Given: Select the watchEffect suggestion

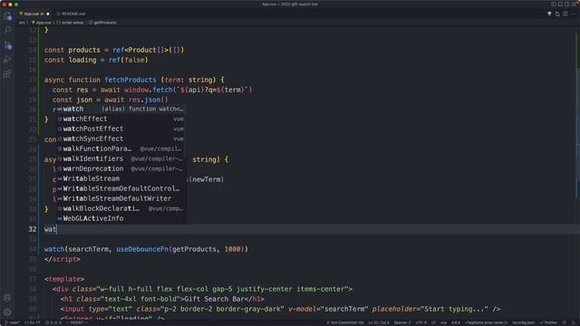Looking at the screenshot, I should pyautogui.click(x=122, y=119).
